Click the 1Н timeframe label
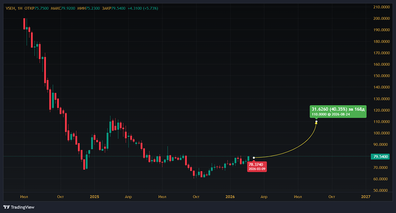Image resolution: width=396 pixels, height=213 pixels. (x=20, y=8)
